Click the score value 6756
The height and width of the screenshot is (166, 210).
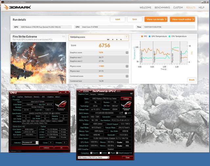click(104, 46)
